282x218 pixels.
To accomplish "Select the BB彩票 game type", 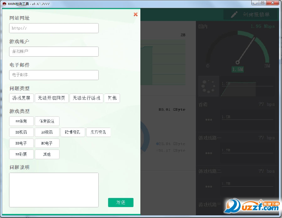I will (x=21, y=154).
